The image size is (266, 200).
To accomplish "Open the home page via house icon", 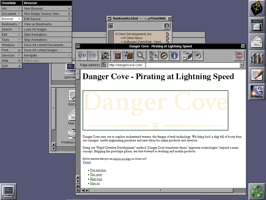I will tap(105, 56).
